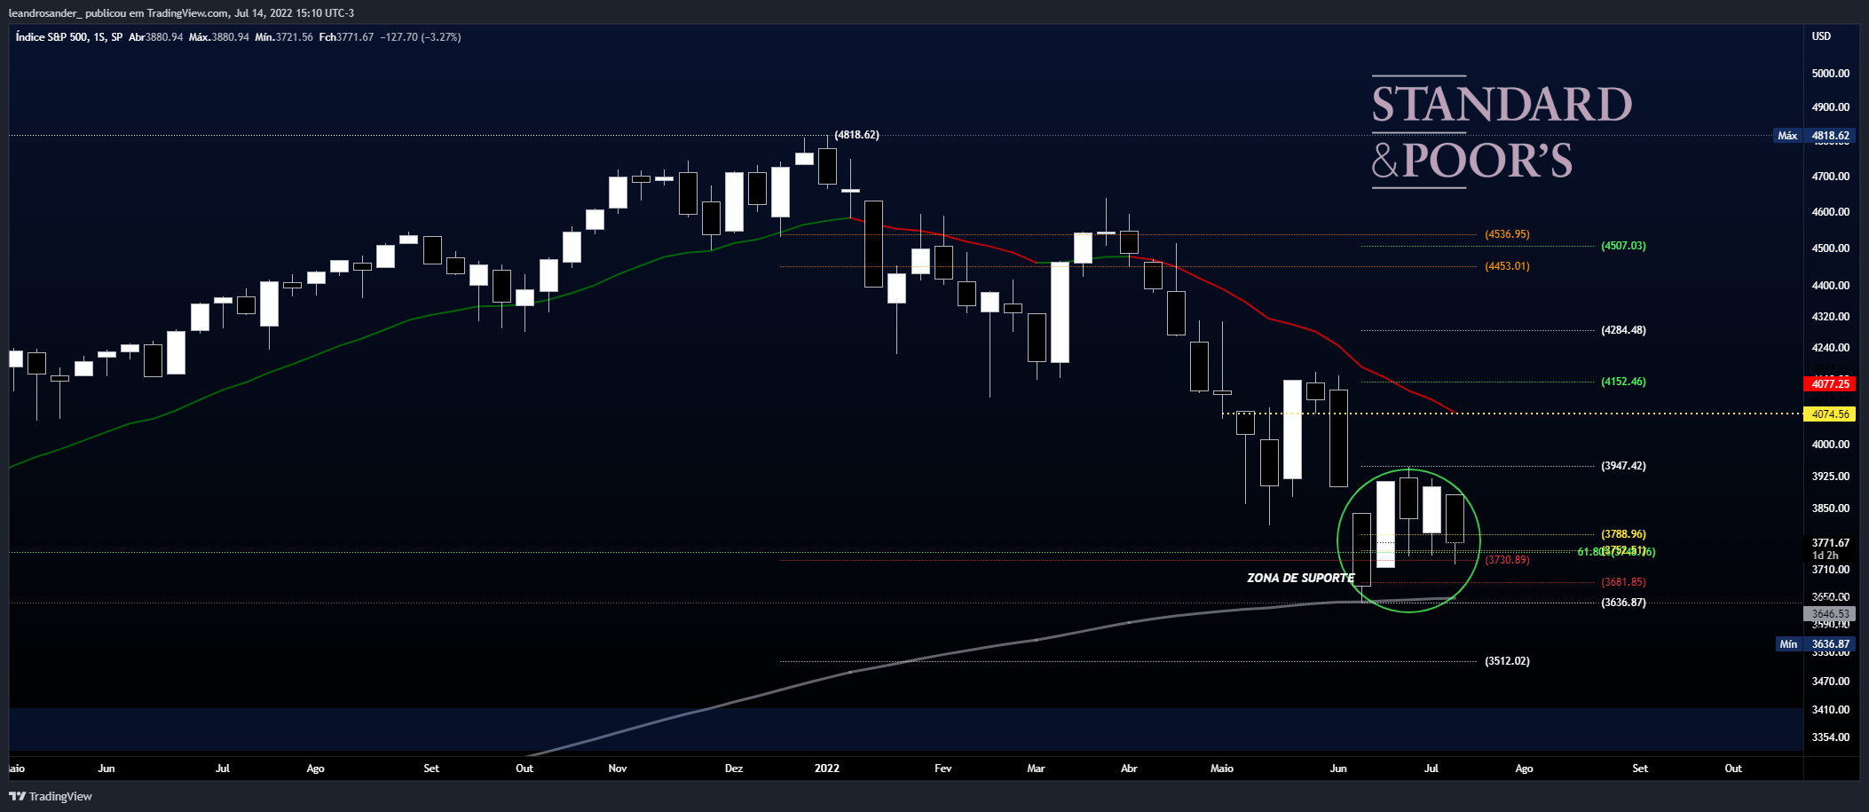Click the 4000.00 price axis label
This screenshot has width=1869, height=812.
click(1830, 445)
